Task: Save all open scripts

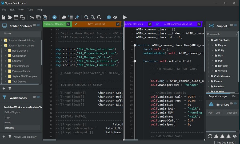Action: pyautogui.click(x=22, y=17)
